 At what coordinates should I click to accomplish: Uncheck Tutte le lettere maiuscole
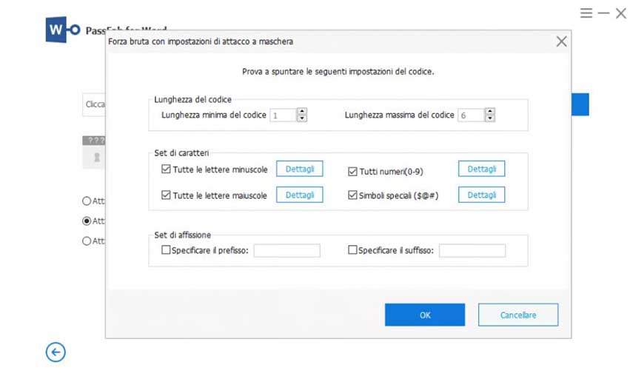click(166, 195)
